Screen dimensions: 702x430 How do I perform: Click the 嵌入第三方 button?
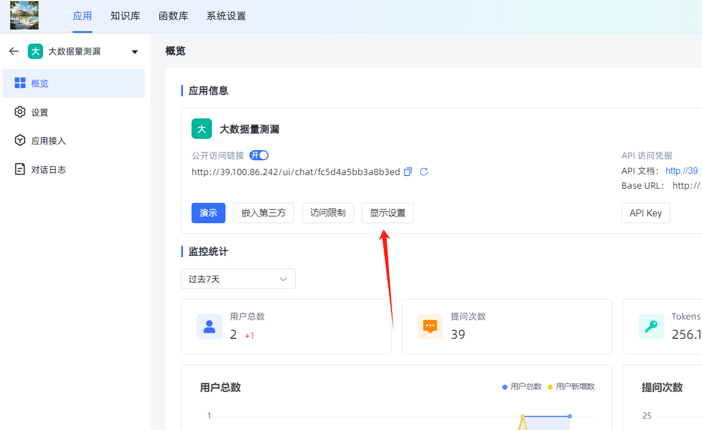tap(263, 213)
